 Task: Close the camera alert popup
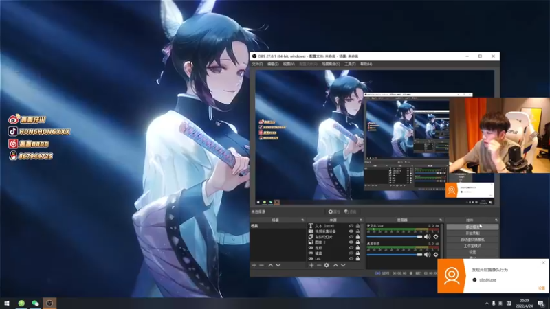(x=544, y=262)
